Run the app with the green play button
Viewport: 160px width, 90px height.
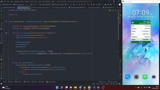tap(66, 4)
